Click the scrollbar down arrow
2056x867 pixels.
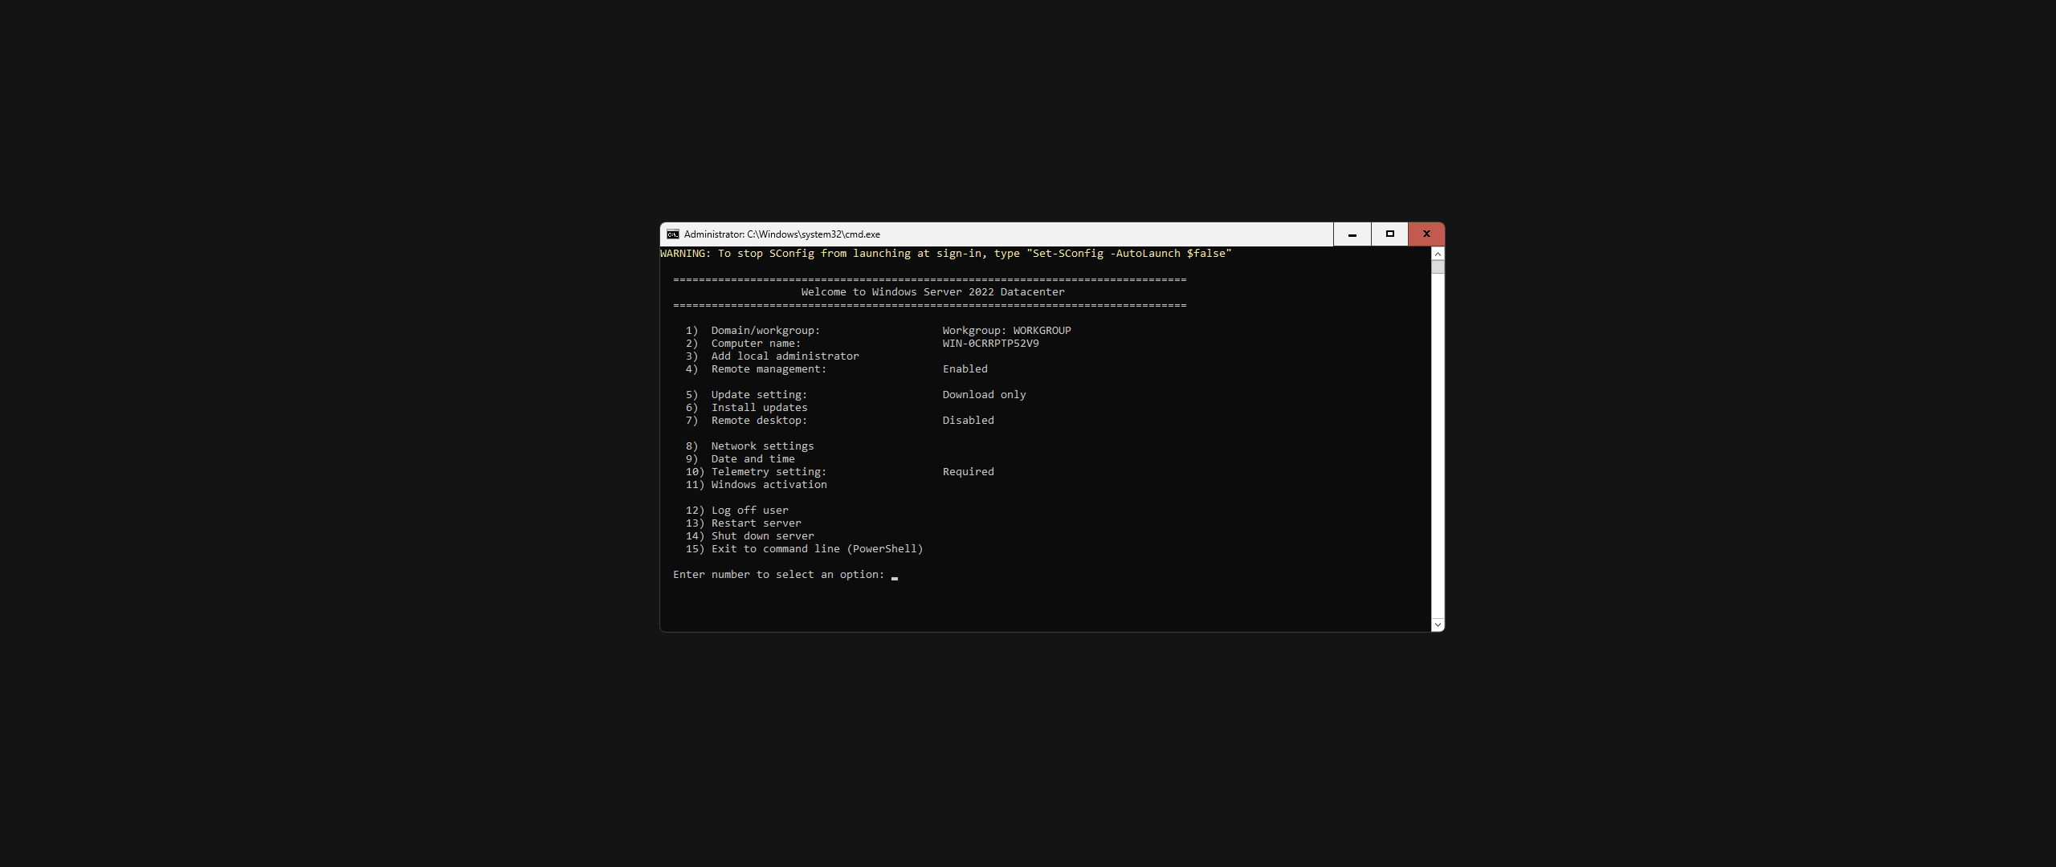point(1438,625)
